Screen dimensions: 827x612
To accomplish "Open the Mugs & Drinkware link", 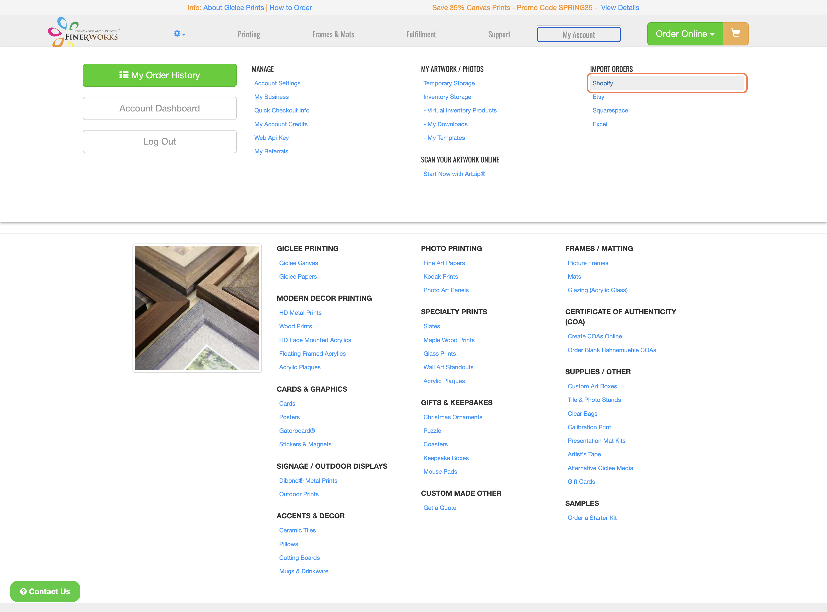I will (x=304, y=571).
